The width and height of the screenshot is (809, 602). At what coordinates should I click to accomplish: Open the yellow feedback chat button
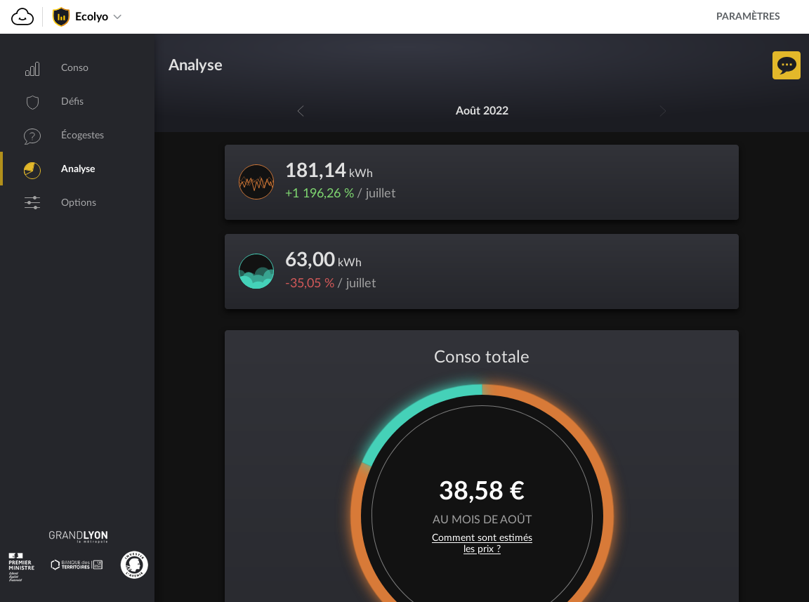pos(787,65)
